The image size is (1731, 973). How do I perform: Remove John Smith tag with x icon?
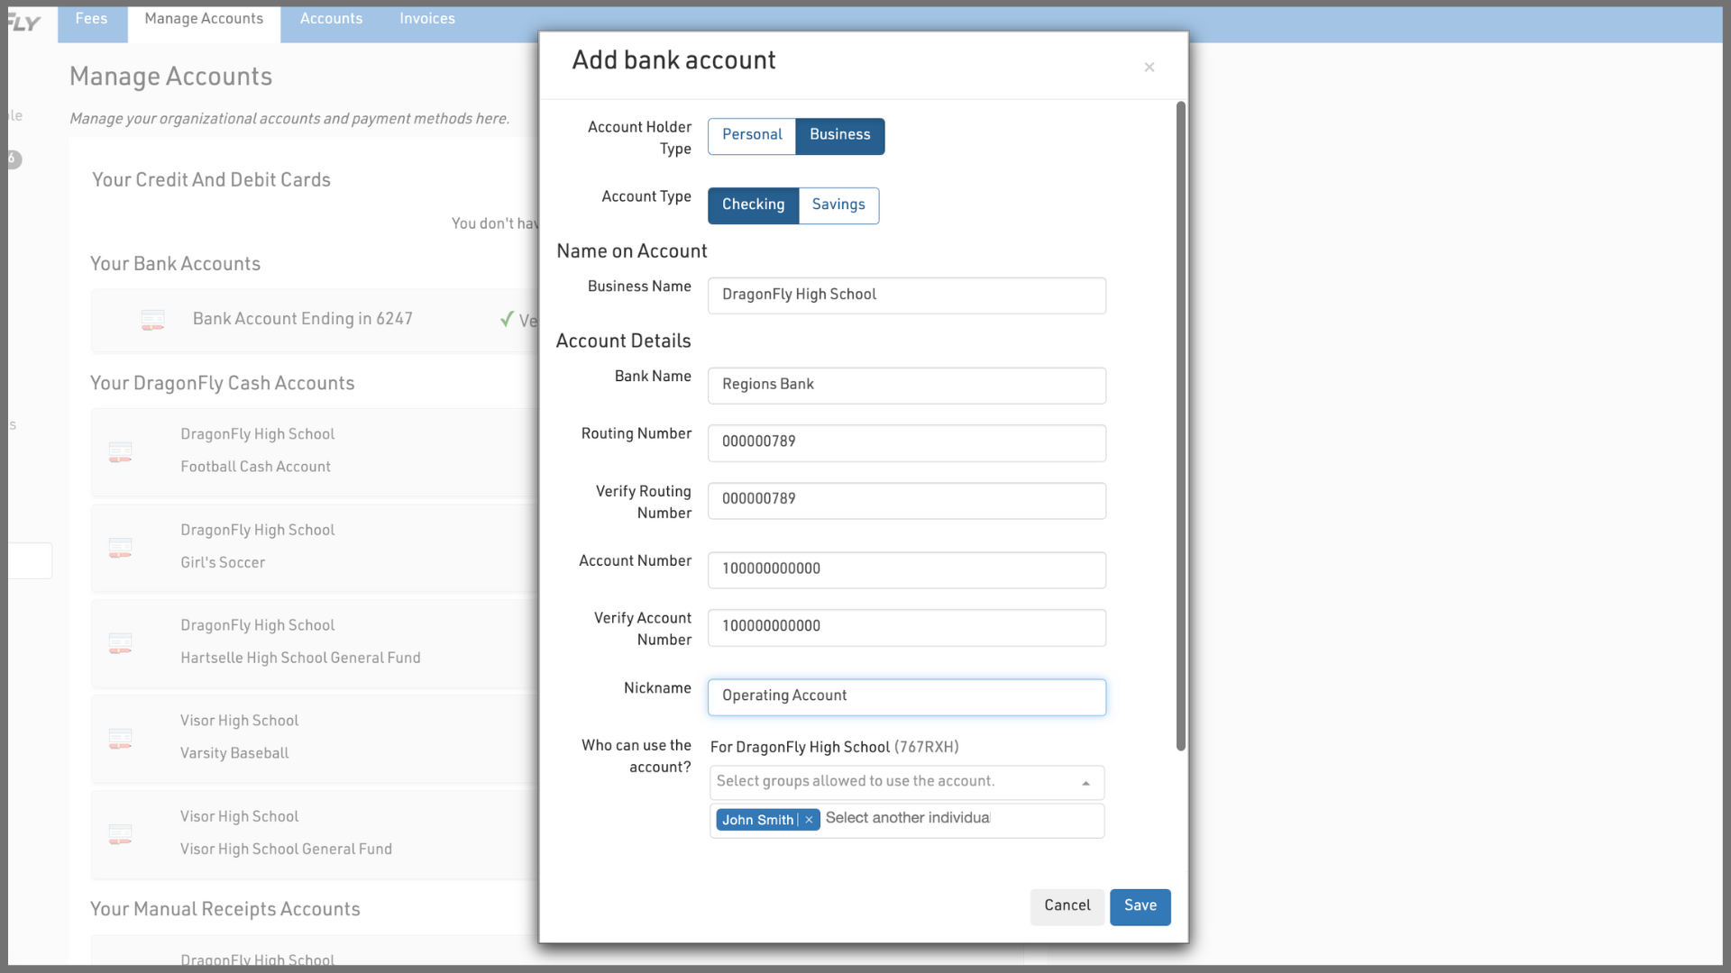[x=809, y=820]
